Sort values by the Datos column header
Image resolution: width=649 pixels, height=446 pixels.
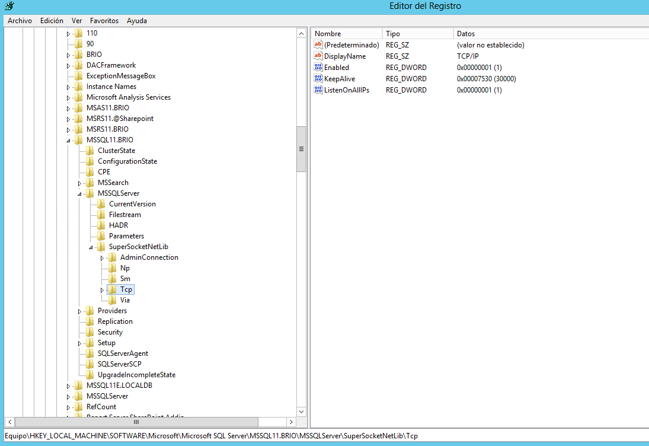point(551,34)
